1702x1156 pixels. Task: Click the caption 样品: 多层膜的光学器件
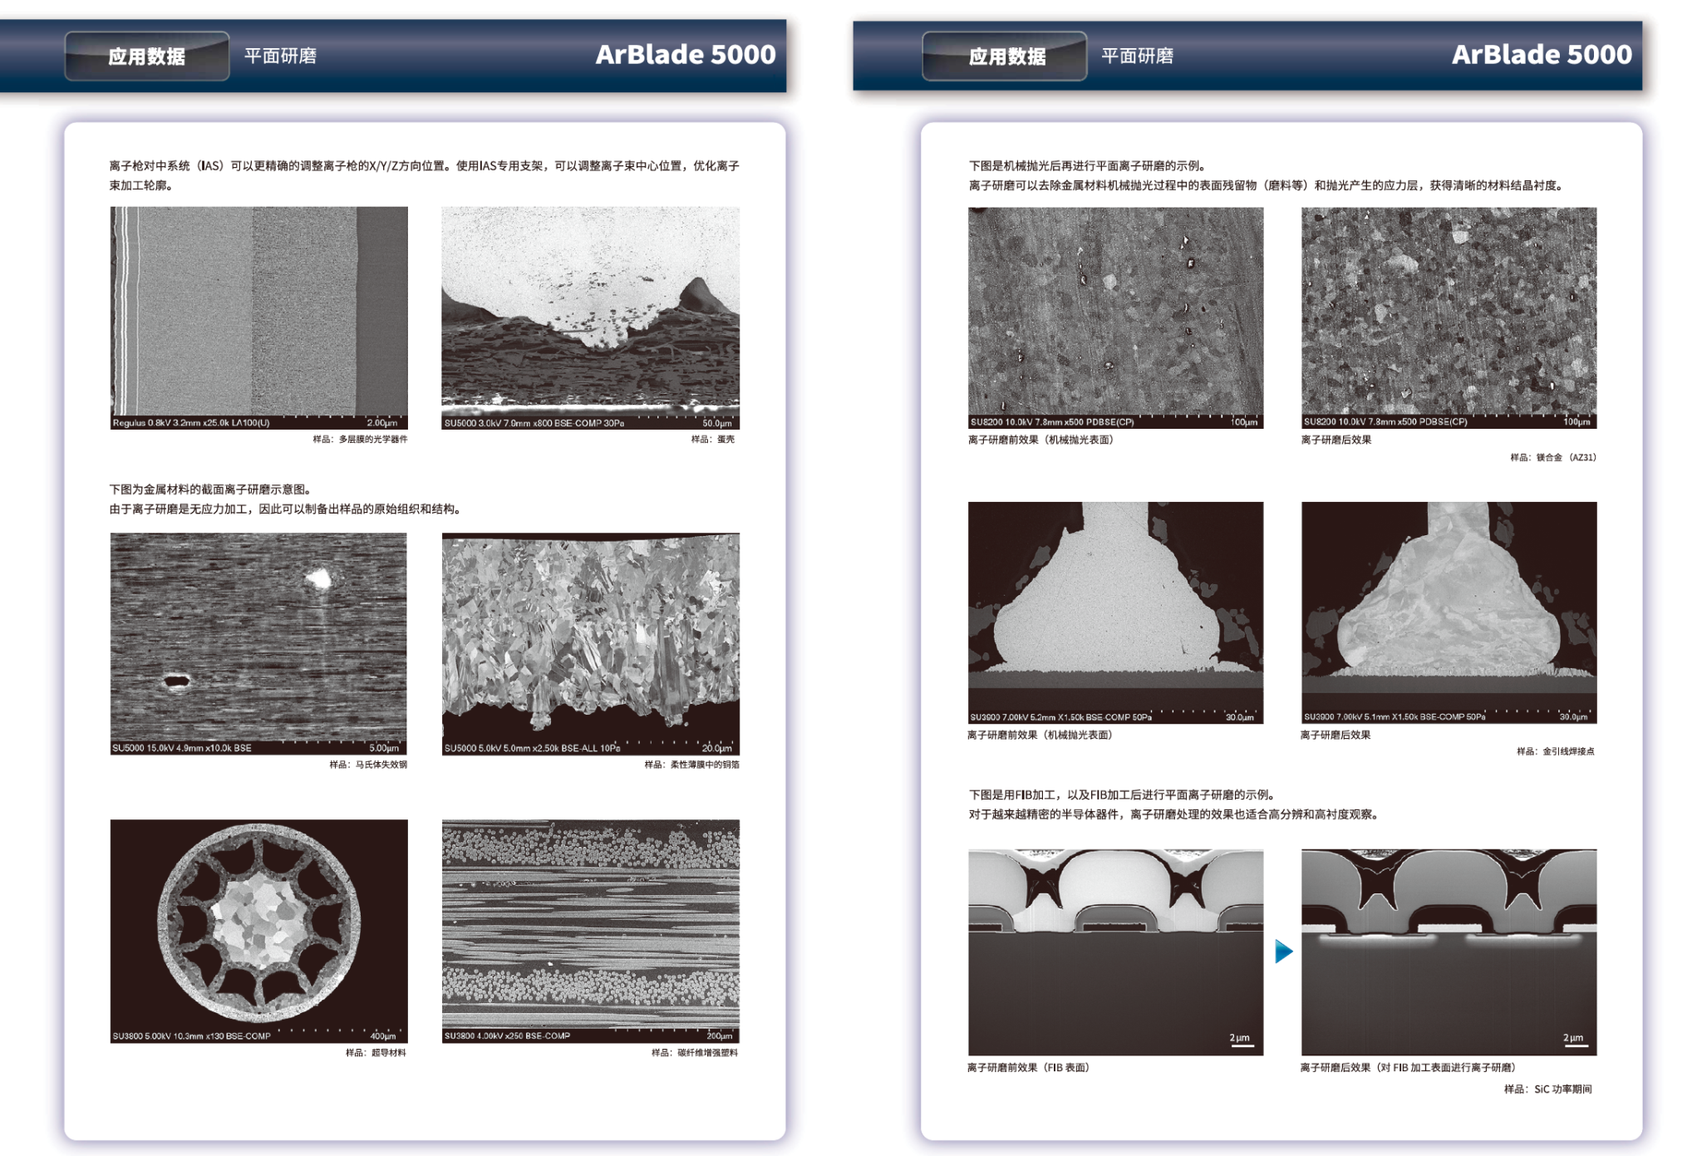(x=360, y=439)
